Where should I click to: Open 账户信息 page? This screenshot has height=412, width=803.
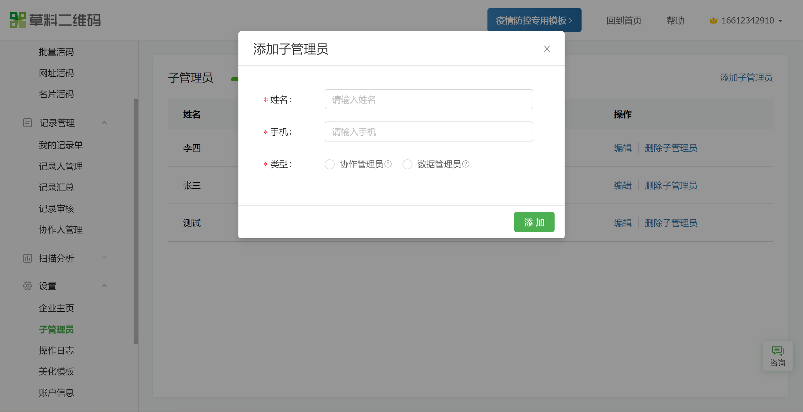56,393
